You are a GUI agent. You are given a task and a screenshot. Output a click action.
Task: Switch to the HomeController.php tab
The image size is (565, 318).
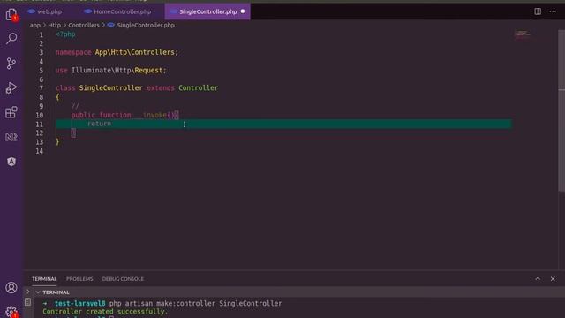tap(118, 11)
